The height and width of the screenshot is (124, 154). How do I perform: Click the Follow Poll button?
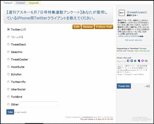[x=104, y=27]
